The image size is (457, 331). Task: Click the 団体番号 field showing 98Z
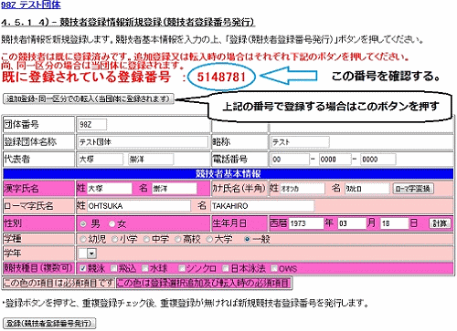[x=92, y=125]
